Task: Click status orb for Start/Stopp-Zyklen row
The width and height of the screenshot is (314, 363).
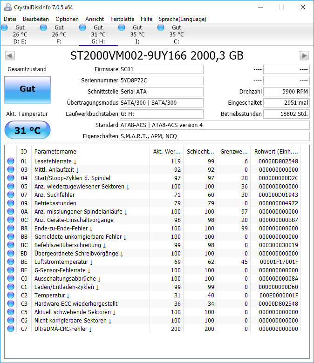Action: 11,178
